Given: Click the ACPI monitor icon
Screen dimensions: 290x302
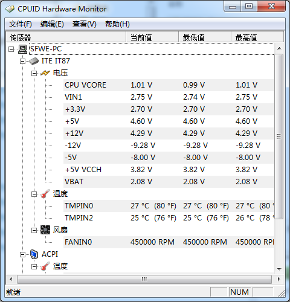Looking at the screenshot, I should tap(34, 254).
